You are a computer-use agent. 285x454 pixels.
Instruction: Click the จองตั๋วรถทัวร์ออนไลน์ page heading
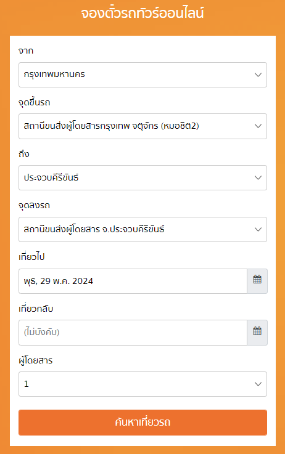pyautogui.click(x=142, y=14)
